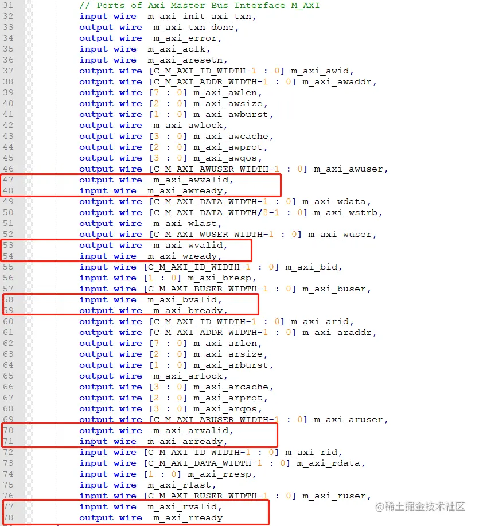Viewport: 479px width, 526px height.
Task: Select m_axi_rready output port
Action: tap(188, 518)
